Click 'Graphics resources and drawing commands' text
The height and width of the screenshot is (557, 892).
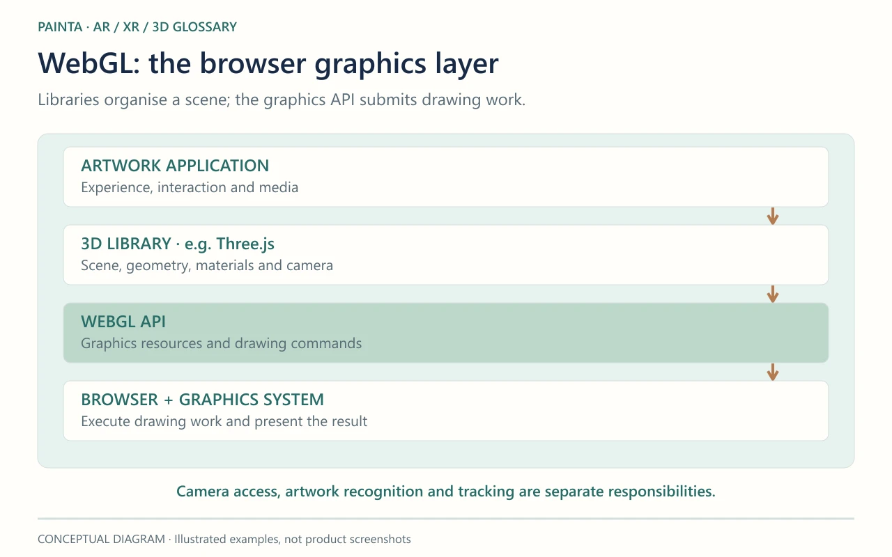tap(222, 343)
